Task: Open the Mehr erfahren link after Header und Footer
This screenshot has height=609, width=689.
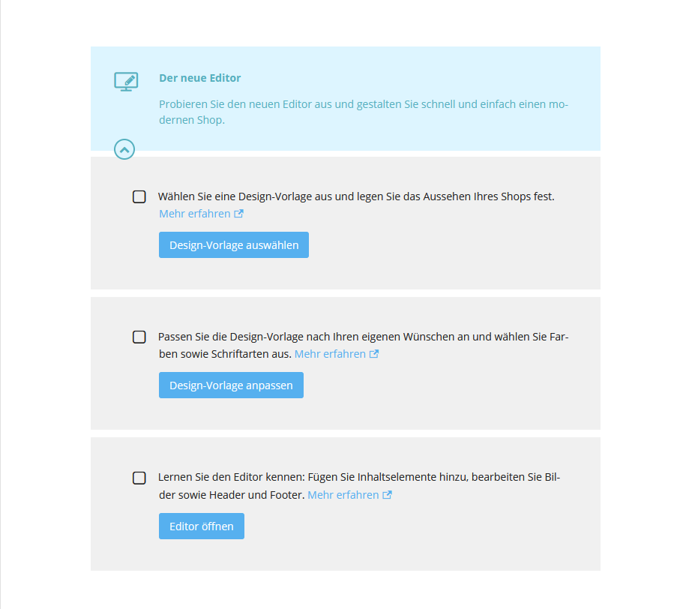Action: click(x=343, y=495)
